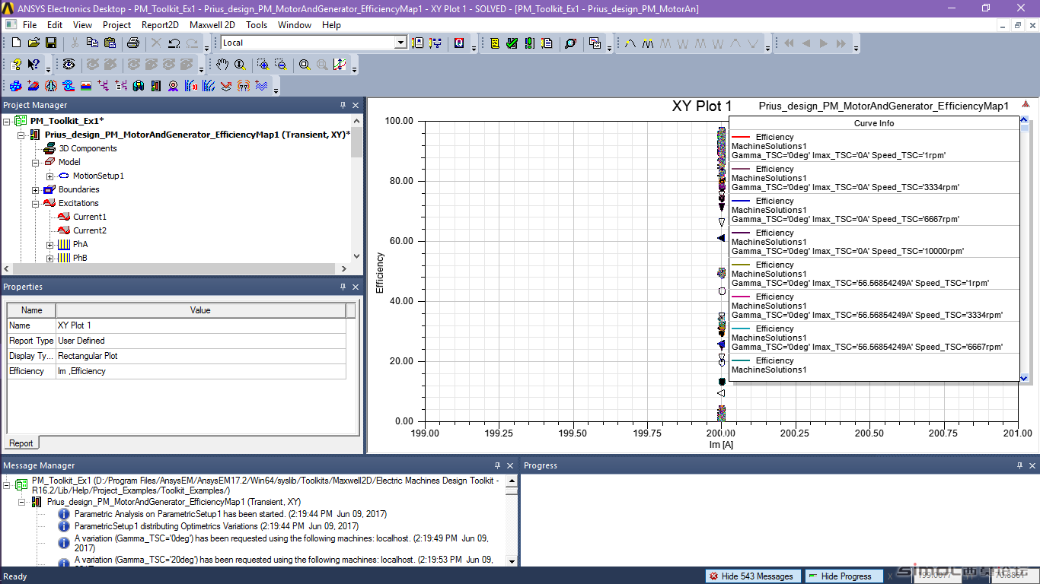Click the XY Plot 1 name value cell
The width and height of the screenshot is (1040, 584).
click(200, 325)
